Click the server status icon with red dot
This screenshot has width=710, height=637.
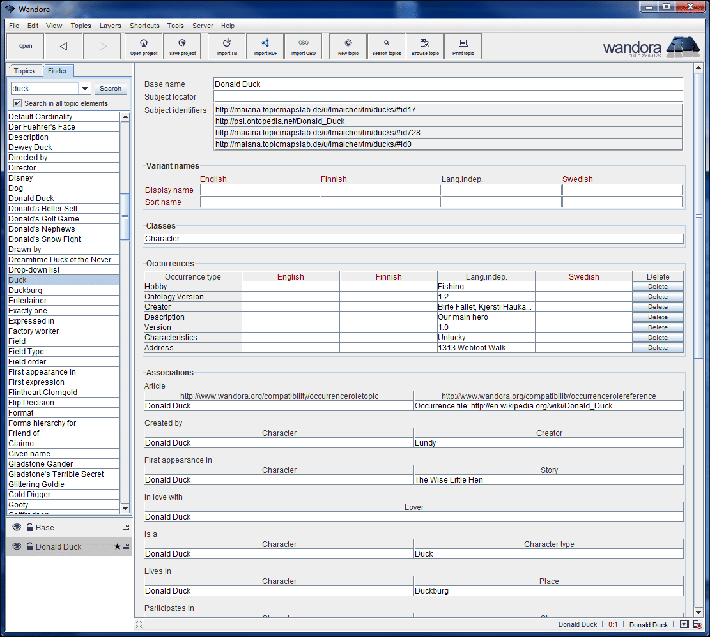(697, 624)
